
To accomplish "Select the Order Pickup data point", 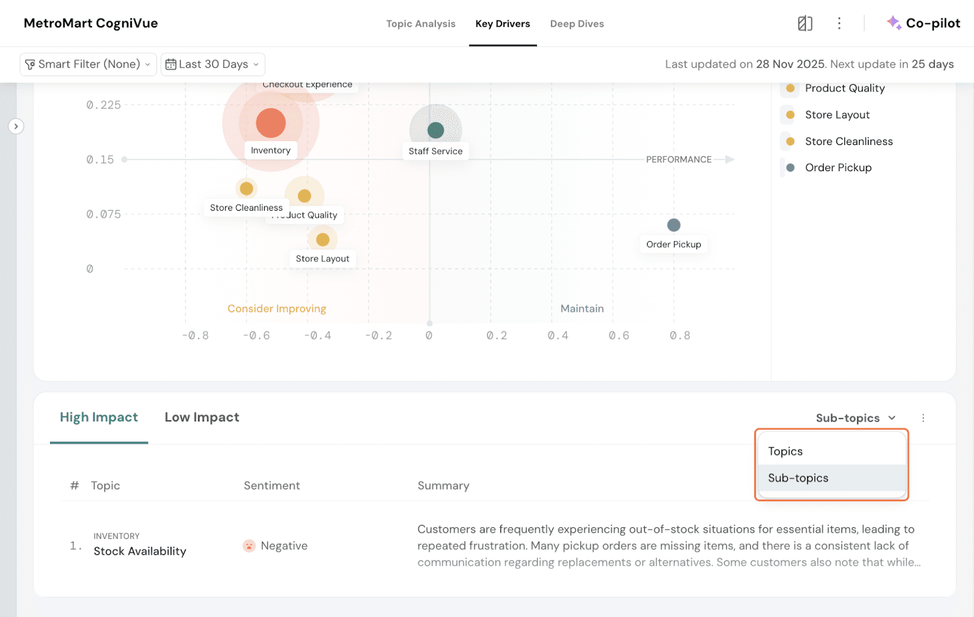I will coord(673,225).
